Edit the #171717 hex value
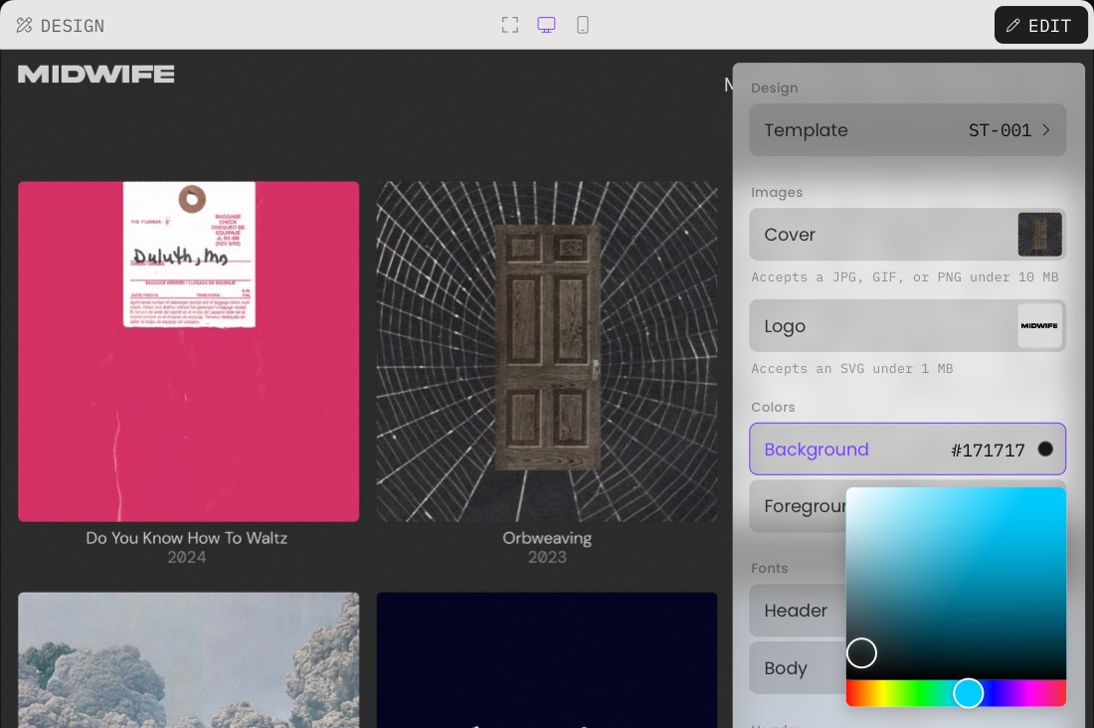Image resolution: width=1094 pixels, height=728 pixels. click(x=988, y=451)
